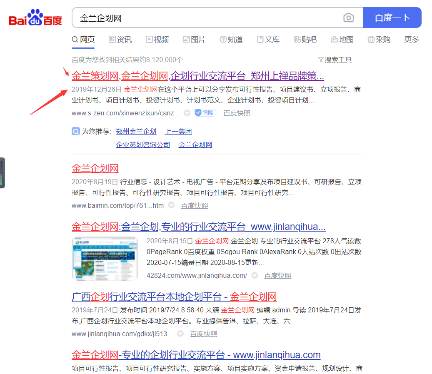Open result 广西企划行业交流平台本地企划平台
432x374 pixels.
pyautogui.click(x=174, y=297)
